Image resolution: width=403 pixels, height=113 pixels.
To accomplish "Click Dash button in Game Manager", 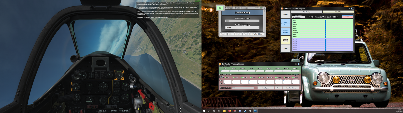I will (238, 34).
